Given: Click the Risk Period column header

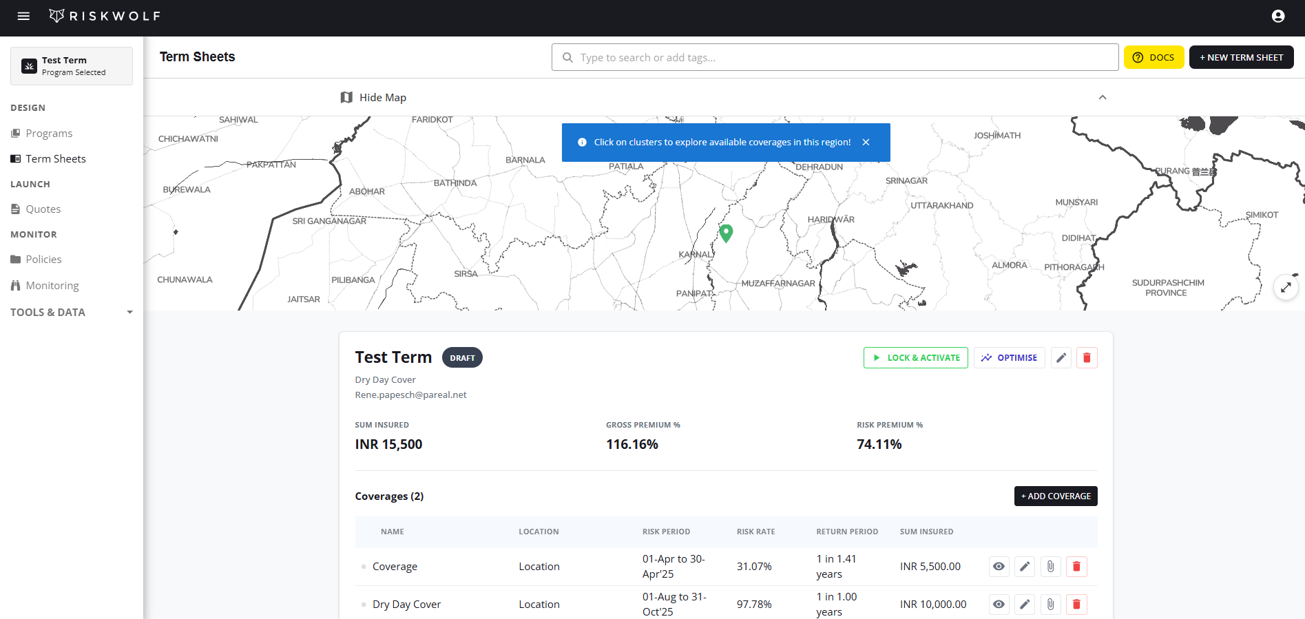Looking at the screenshot, I should [x=666, y=532].
